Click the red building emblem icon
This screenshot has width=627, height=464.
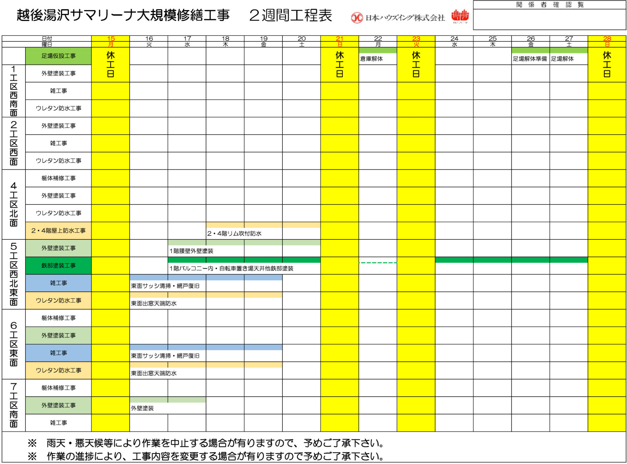point(460,16)
